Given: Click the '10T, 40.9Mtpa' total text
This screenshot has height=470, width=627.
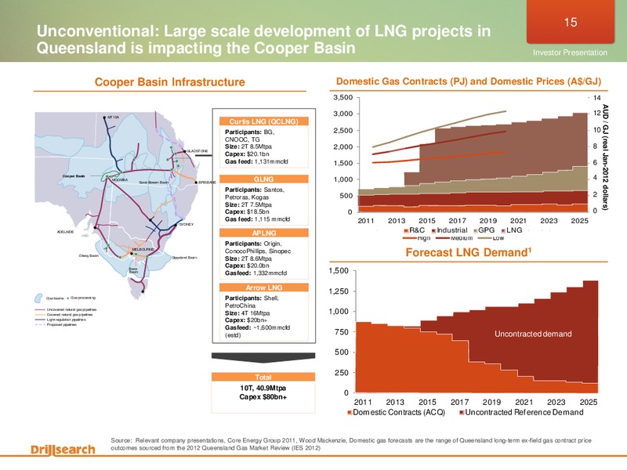Looking at the screenshot, I should point(263,388).
